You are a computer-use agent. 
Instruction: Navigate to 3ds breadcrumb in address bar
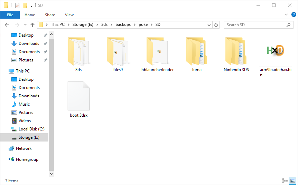(x=104, y=25)
